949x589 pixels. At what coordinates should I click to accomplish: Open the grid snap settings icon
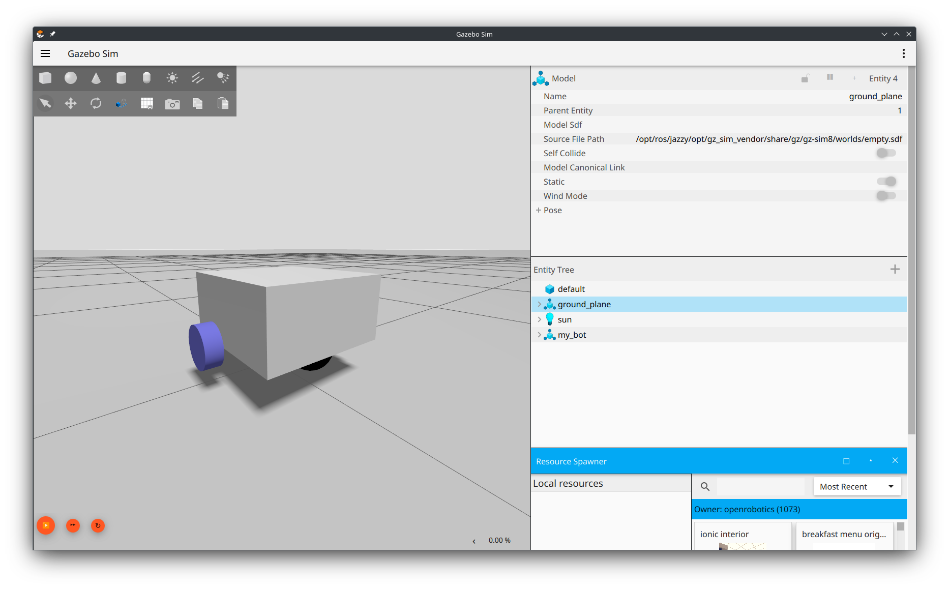pos(147,104)
